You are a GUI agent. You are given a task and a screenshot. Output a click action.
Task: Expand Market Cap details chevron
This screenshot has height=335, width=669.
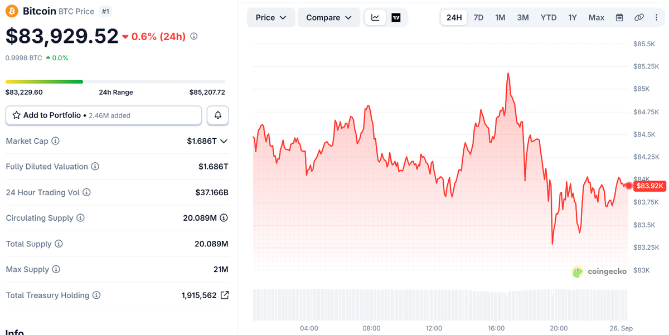coord(224,141)
